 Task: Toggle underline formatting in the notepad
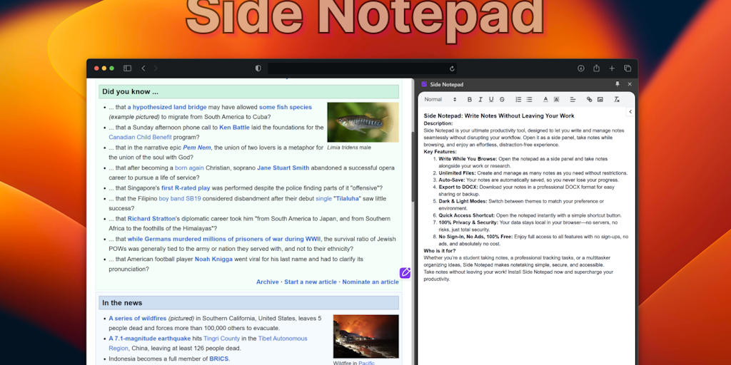[491, 99]
